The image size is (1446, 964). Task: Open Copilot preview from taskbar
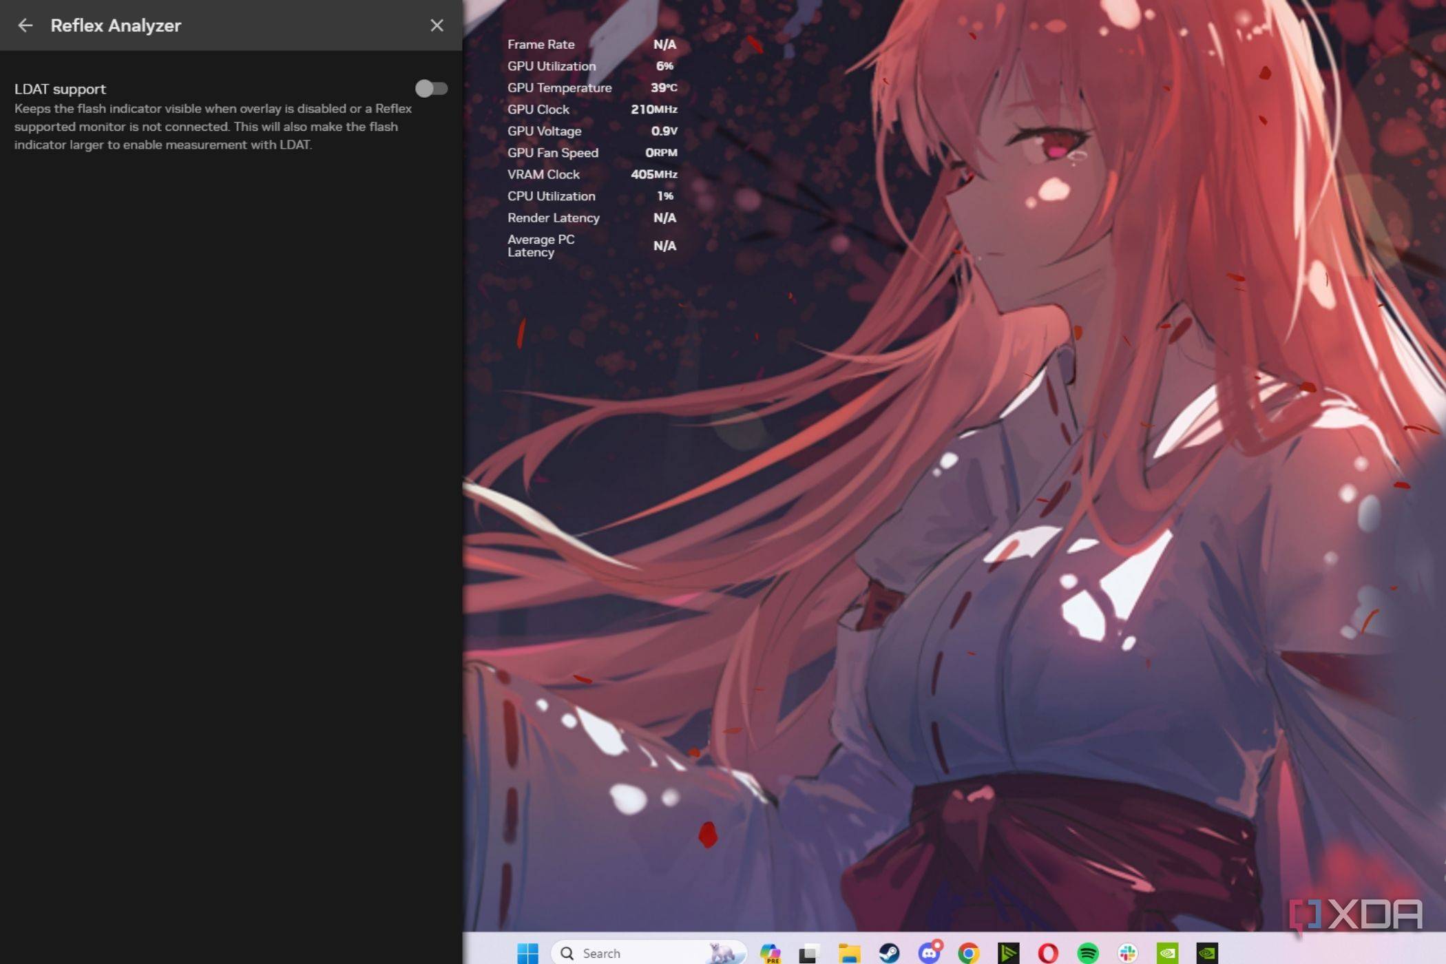[x=770, y=953]
